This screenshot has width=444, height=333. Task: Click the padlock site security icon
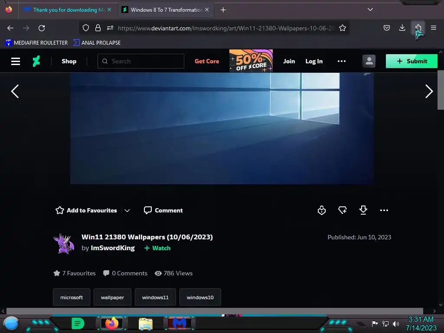coord(98,28)
